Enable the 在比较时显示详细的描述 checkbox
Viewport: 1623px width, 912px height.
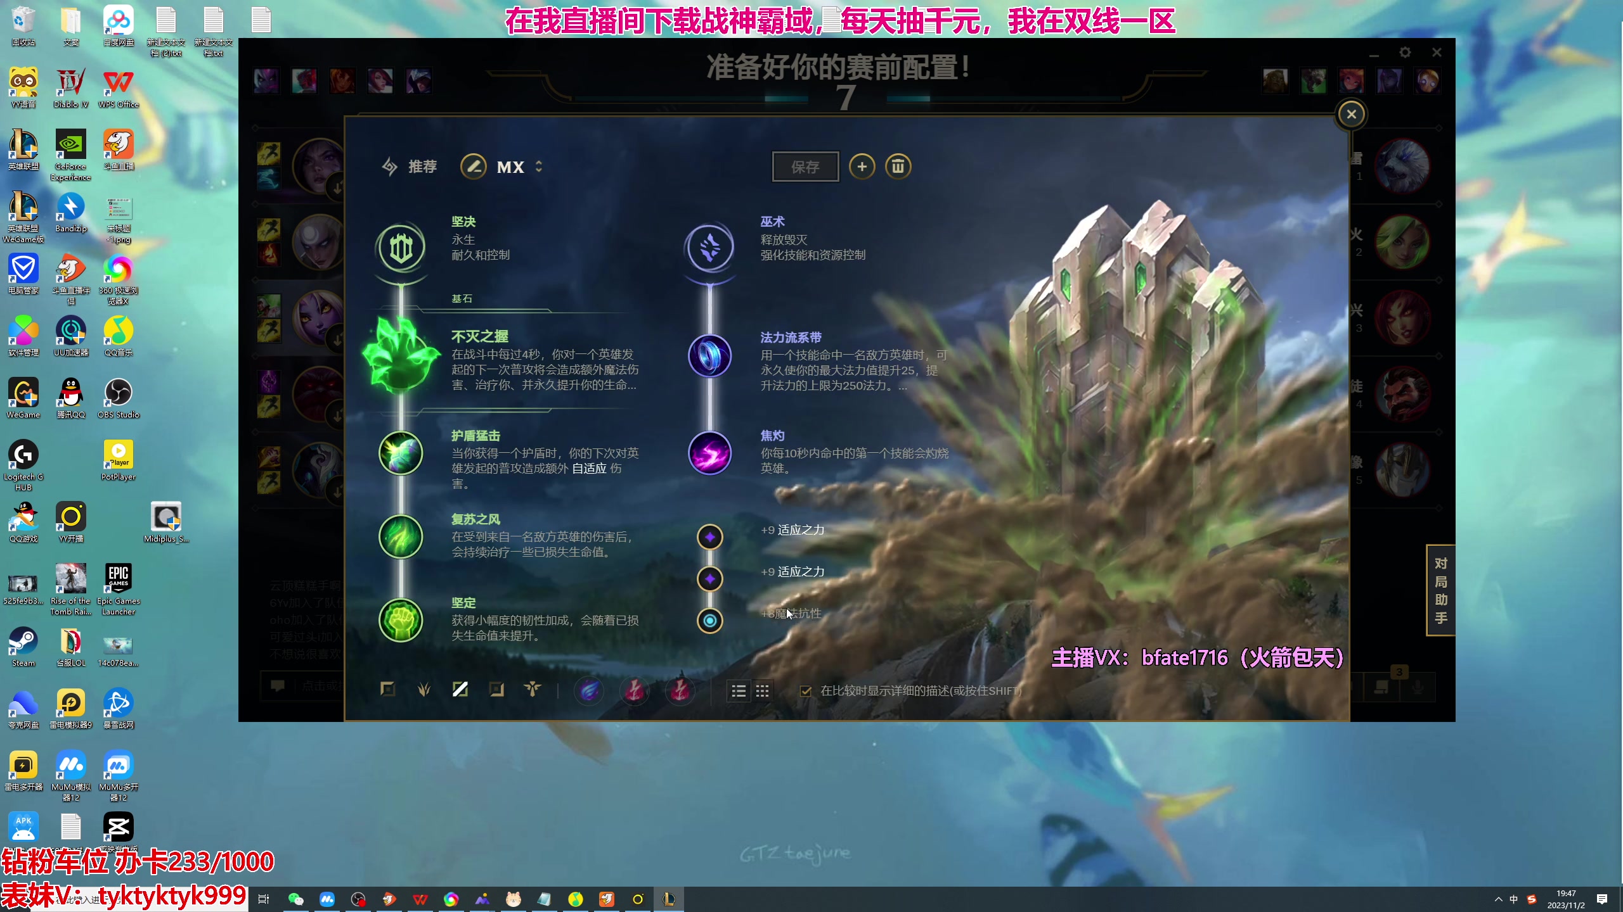pyautogui.click(x=806, y=692)
